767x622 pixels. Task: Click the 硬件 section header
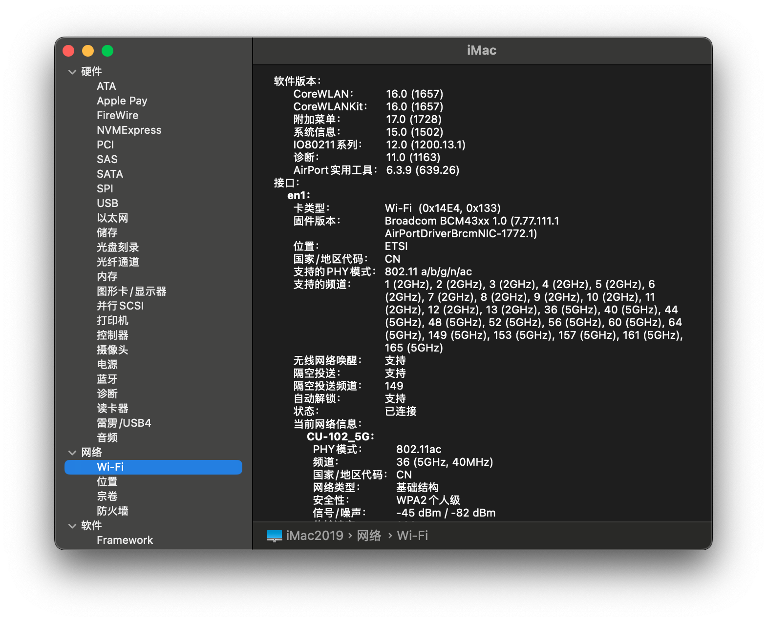click(91, 72)
